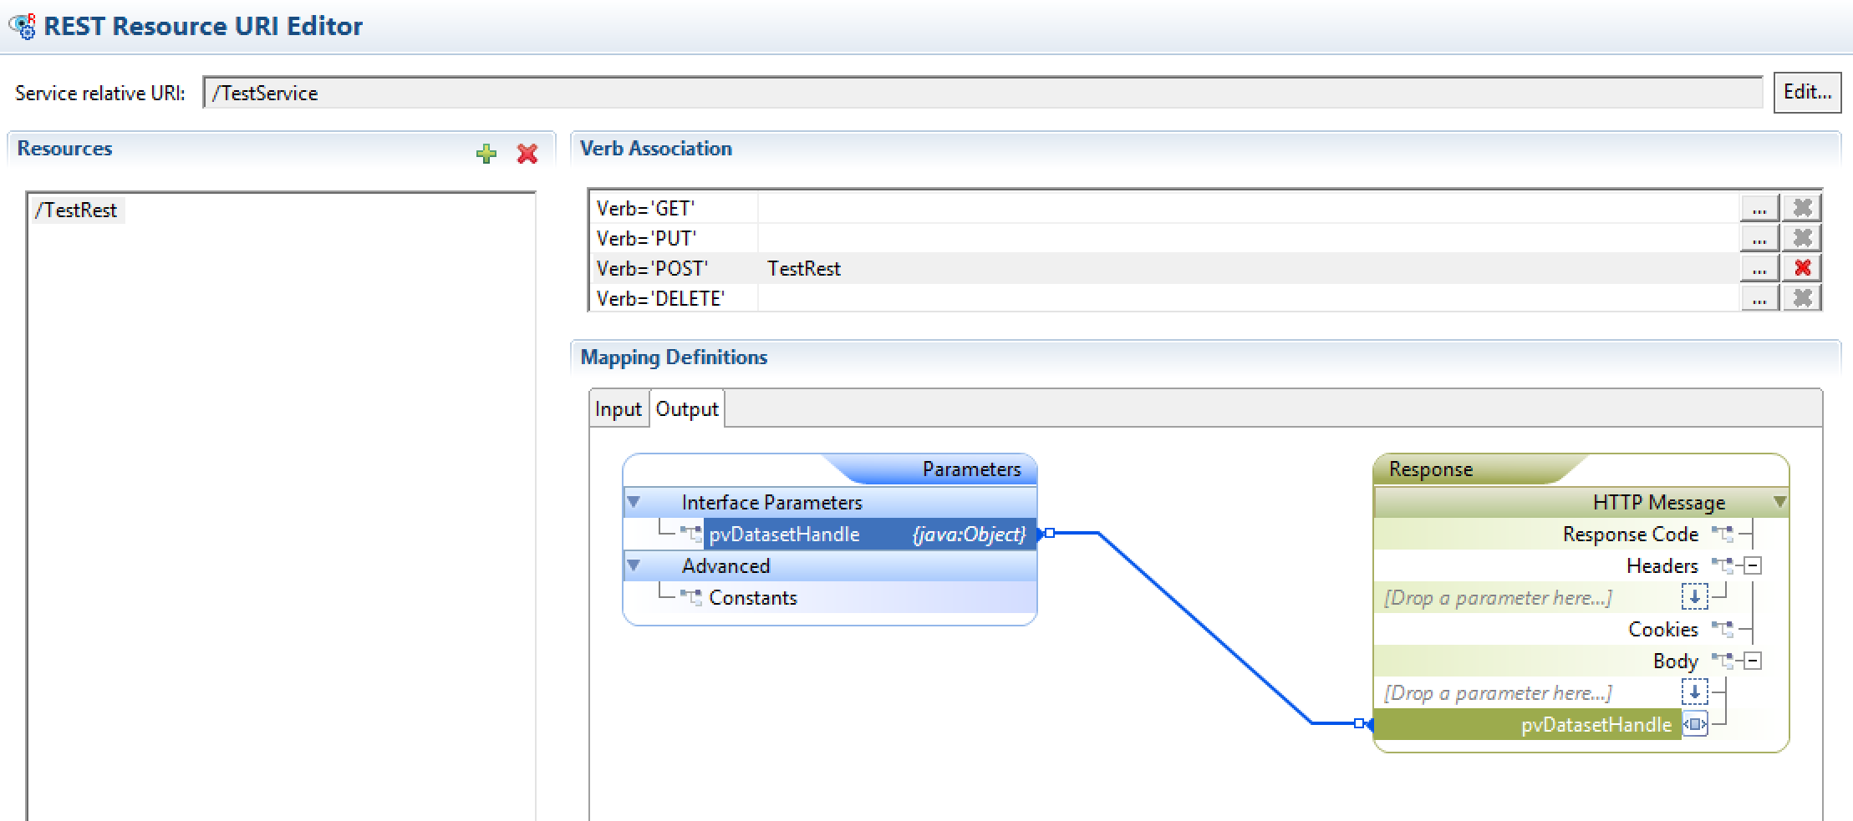Image resolution: width=1853 pixels, height=821 pixels.
Task: Open the browse button for the PUT verb
Action: [x=1759, y=238]
